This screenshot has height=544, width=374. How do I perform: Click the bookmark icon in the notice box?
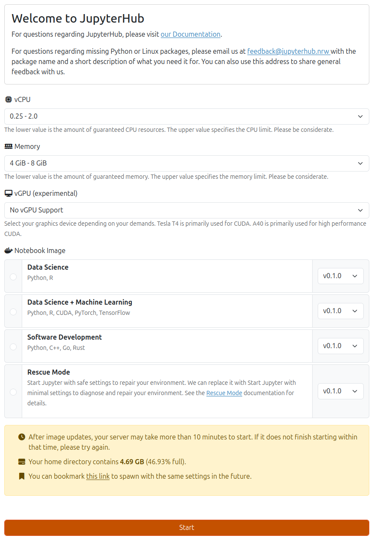pyautogui.click(x=22, y=476)
